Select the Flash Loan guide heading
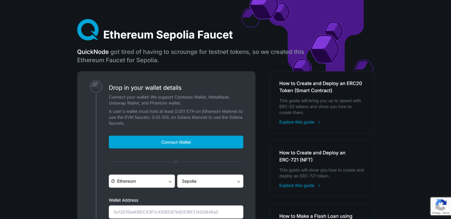The height and width of the screenshot is (219, 451). 315,216
